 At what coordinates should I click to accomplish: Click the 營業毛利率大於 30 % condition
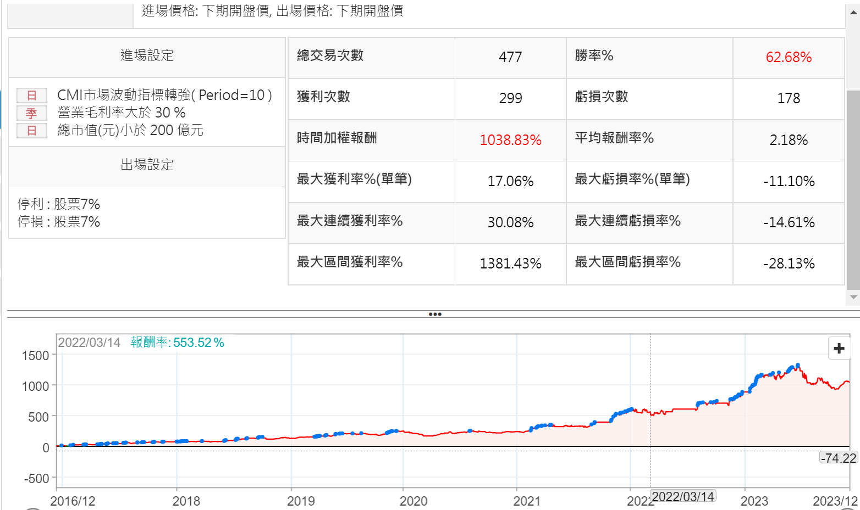tap(122, 113)
